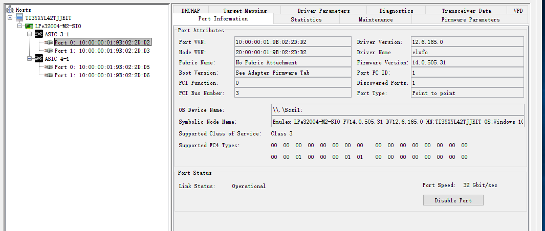Click the PCI Bus Number field

point(293,93)
